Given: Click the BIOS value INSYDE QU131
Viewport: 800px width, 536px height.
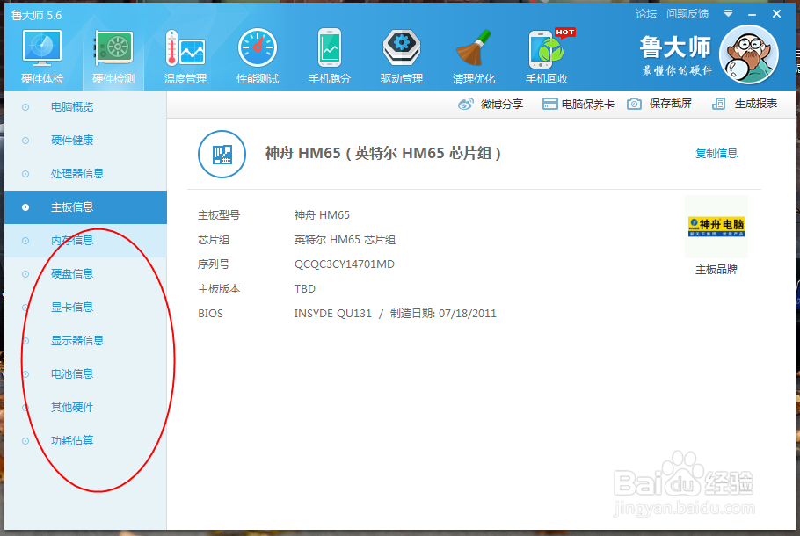Looking at the screenshot, I should tap(332, 313).
